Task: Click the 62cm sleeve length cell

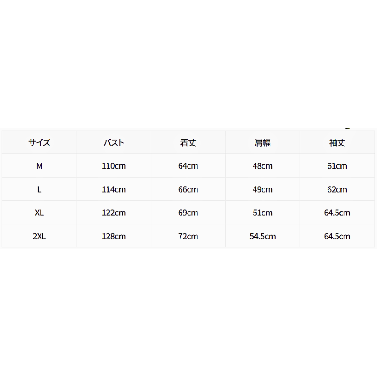Action: [337, 189]
